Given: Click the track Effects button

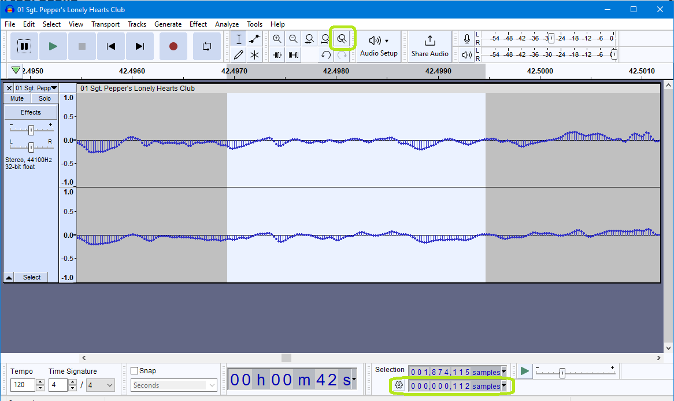Looking at the screenshot, I should 31,112.
